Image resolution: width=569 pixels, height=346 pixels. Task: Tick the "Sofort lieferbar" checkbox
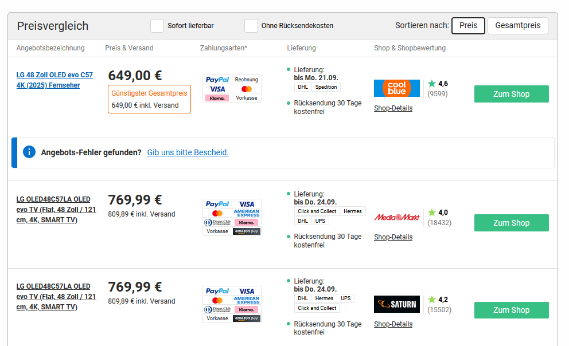pyautogui.click(x=157, y=26)
